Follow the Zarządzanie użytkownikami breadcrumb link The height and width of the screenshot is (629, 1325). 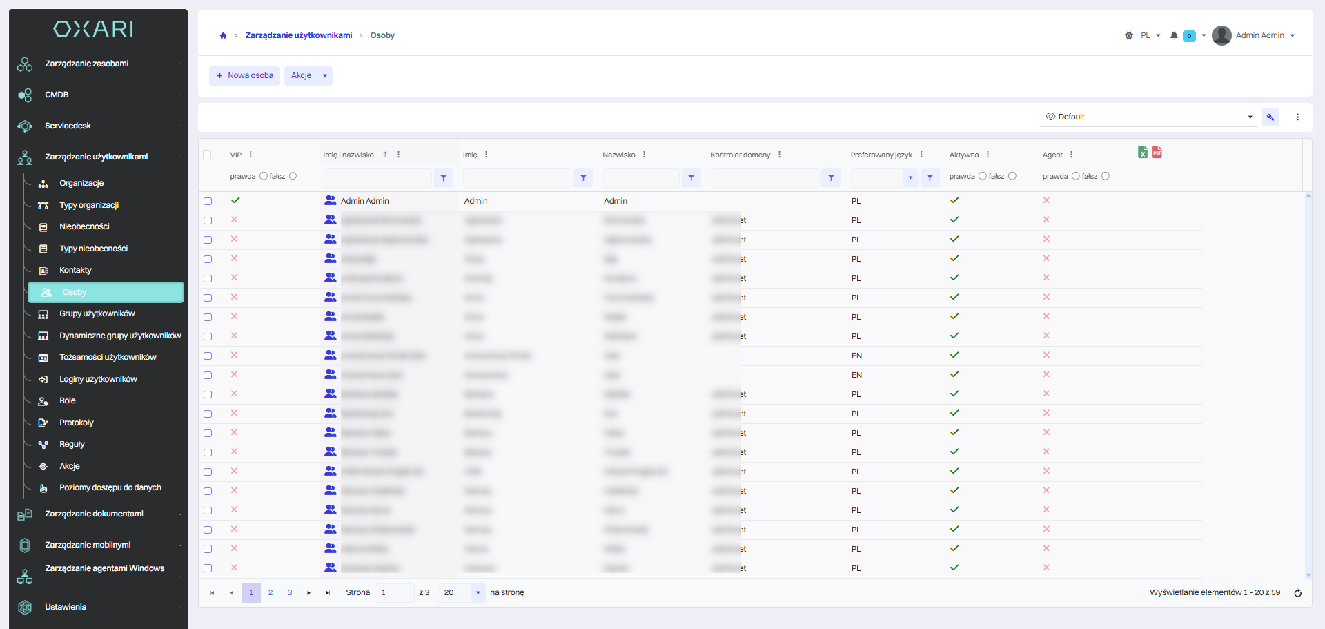299,35
